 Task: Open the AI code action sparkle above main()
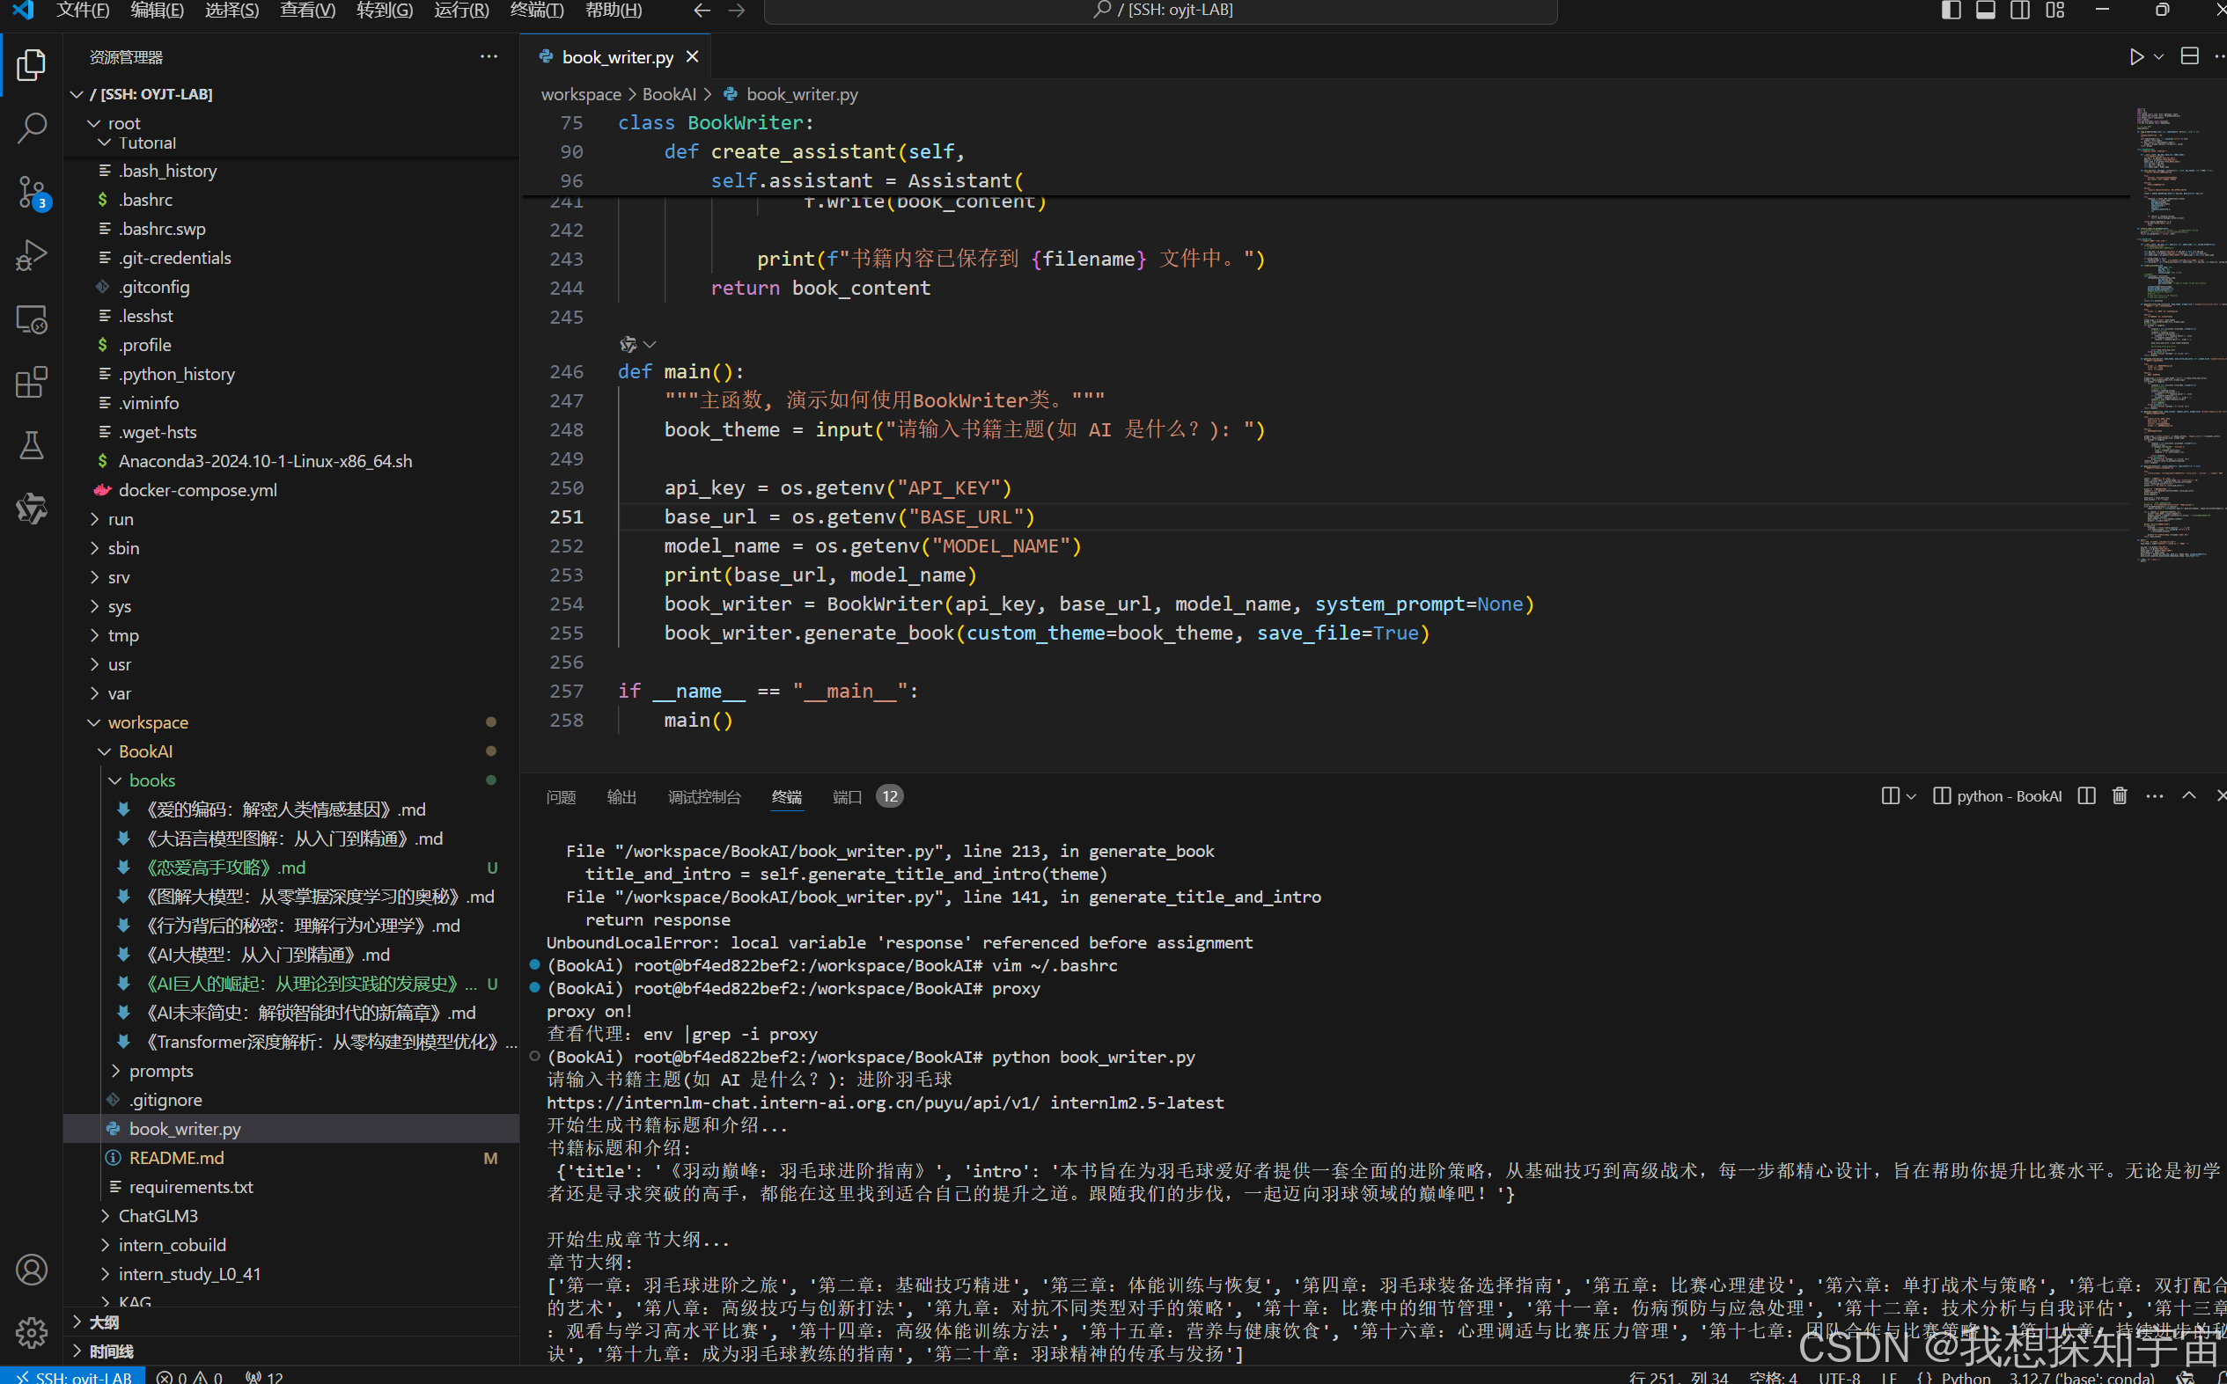click(628, 344)
